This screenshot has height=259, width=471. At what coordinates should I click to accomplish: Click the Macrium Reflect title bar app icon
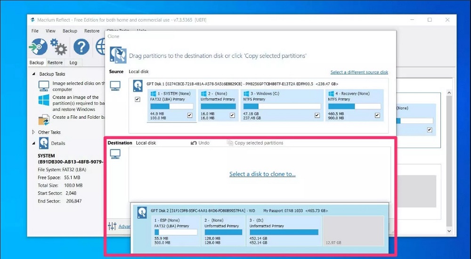[32, 20]
